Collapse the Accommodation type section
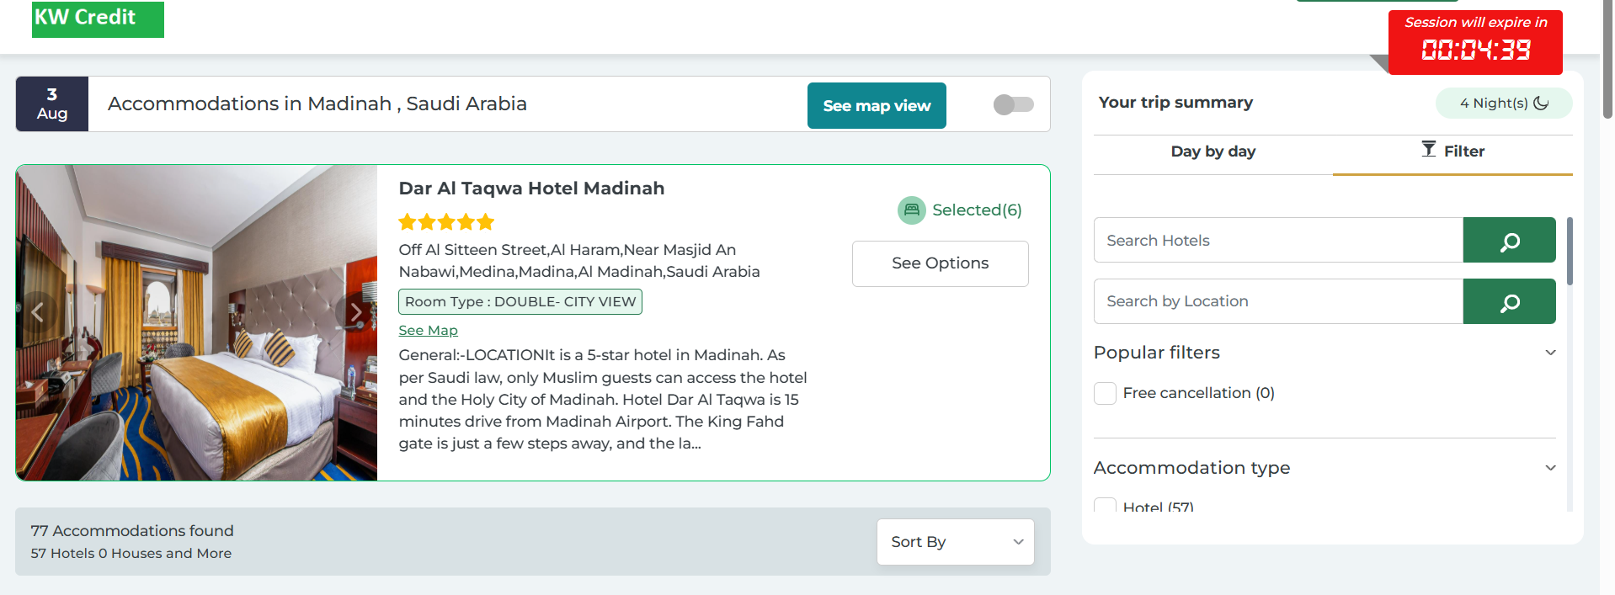The width and height of the screenshot is (1615, 595). 1550,468
